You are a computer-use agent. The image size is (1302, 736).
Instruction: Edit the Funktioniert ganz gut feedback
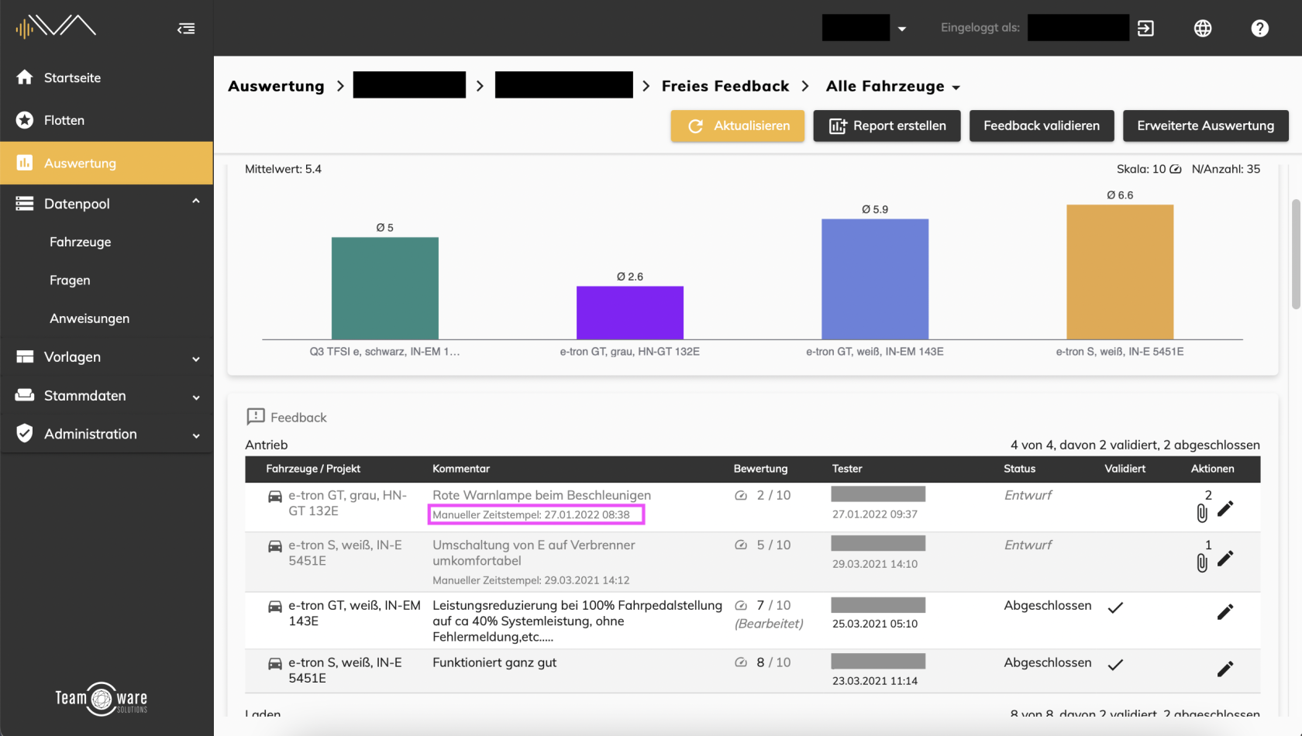coord(1225,669)
